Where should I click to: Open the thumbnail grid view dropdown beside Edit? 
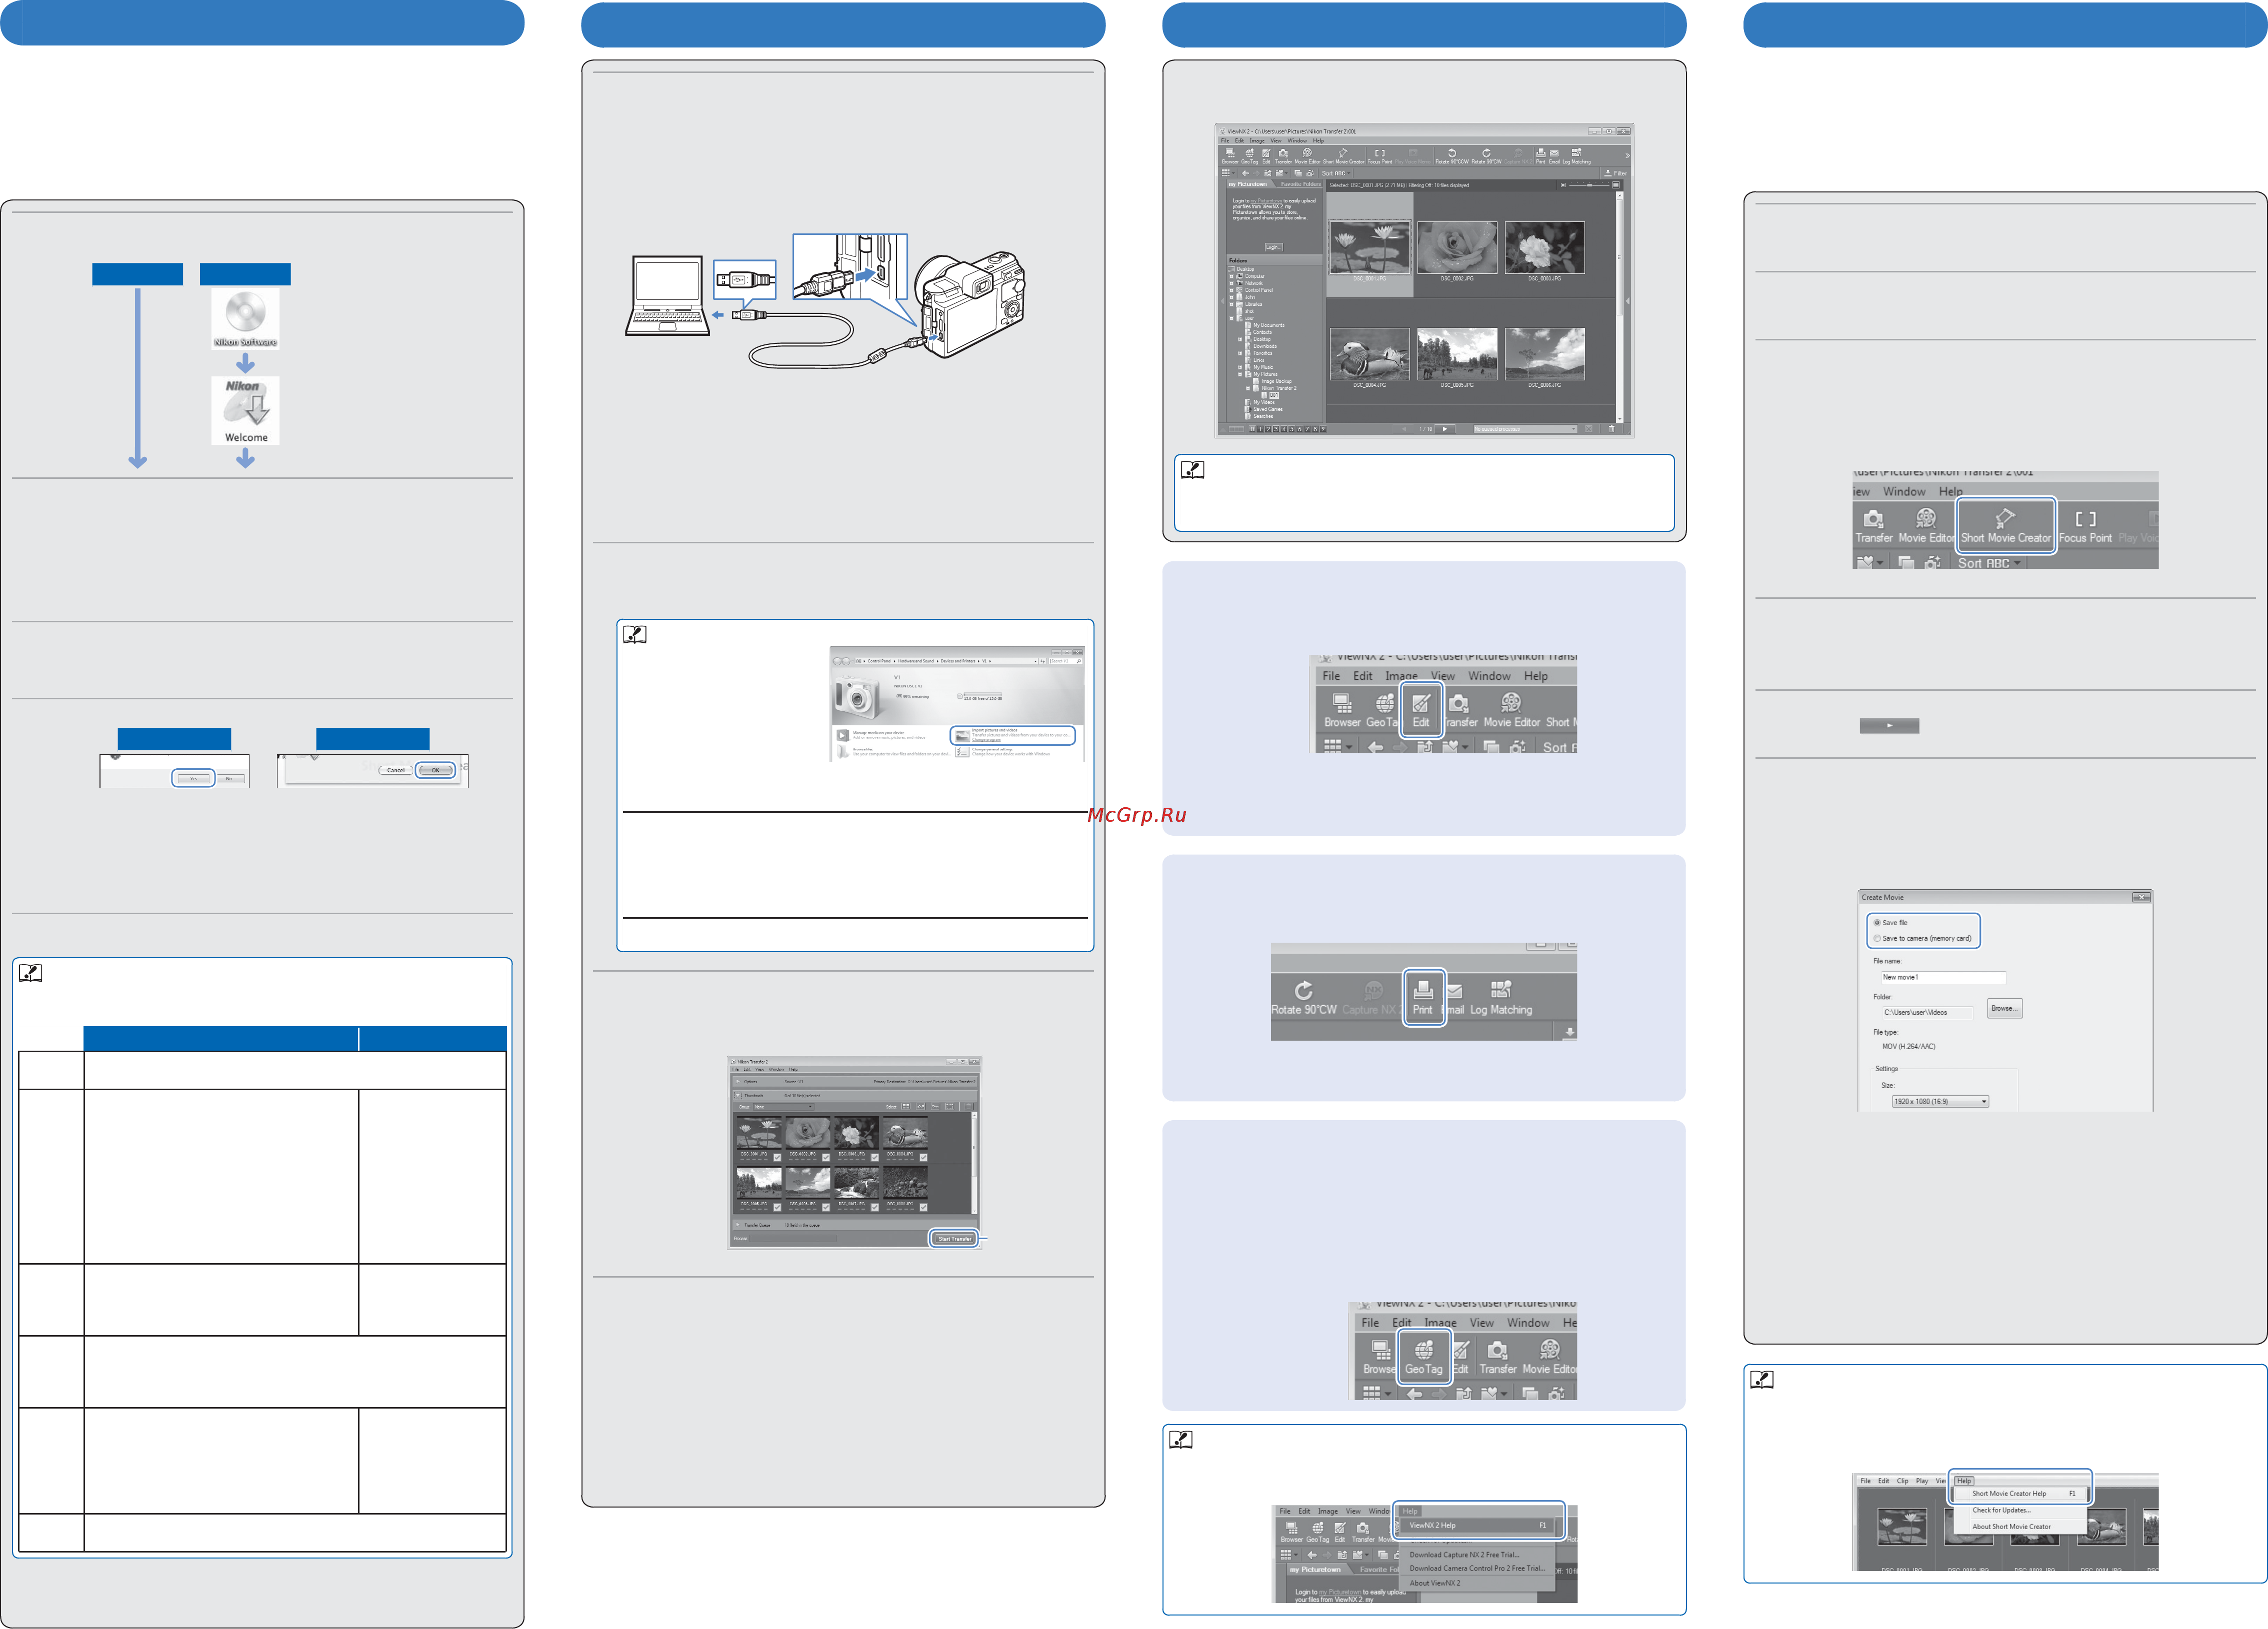click(x=1337, y=746)
